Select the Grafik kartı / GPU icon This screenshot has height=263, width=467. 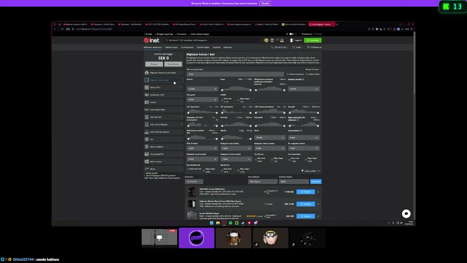(147, 95)
